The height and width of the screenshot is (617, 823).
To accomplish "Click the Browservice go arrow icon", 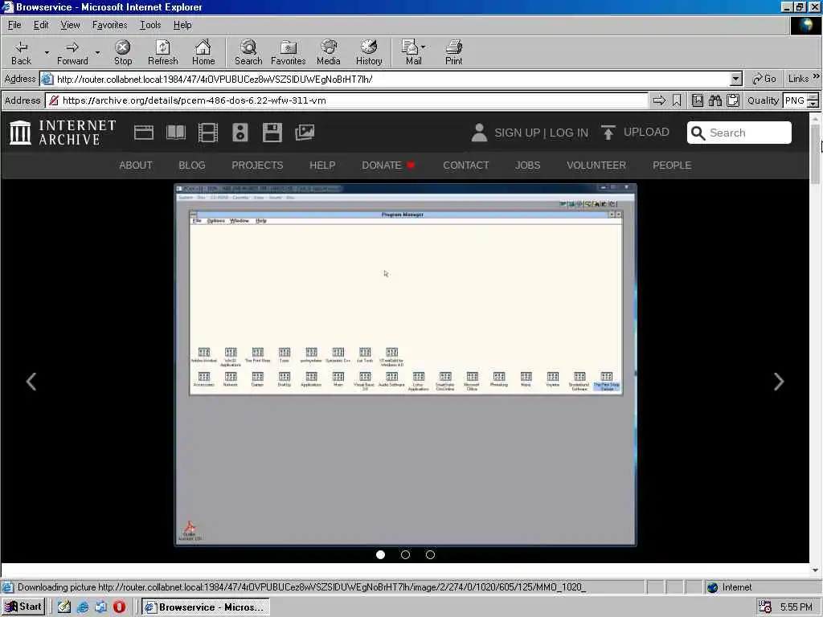I will [x=659, y=100].
